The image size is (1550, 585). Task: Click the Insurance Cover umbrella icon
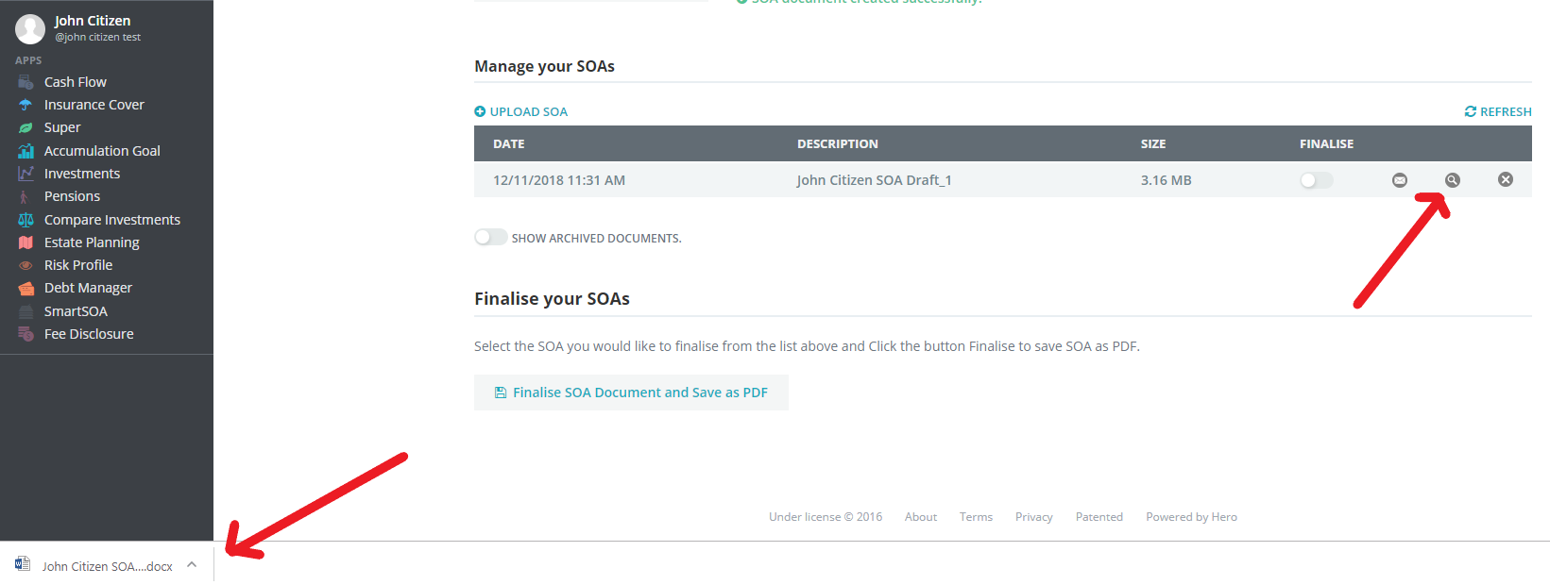click(26, 105)
